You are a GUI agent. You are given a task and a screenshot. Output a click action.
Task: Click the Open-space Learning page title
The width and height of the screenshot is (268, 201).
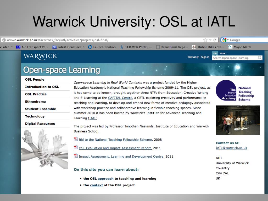click(x=62, y=70)
